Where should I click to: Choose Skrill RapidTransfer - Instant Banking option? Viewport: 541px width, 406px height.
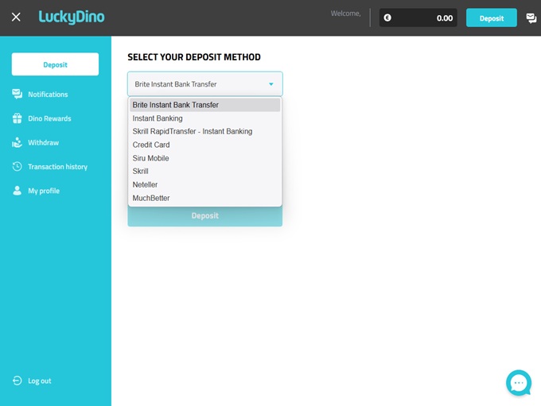(193, 131)
